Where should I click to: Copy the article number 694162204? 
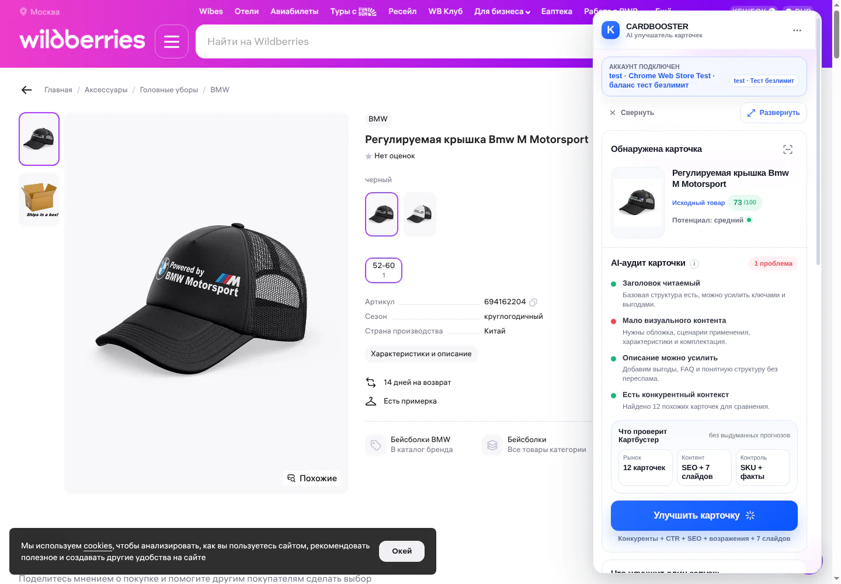[533, 302]
